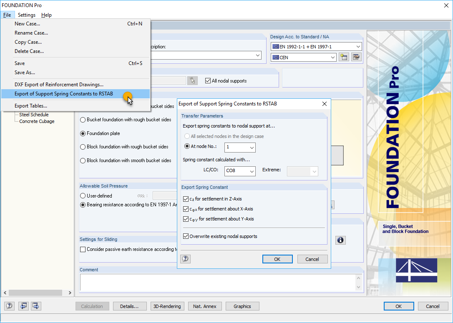Open the Help menu
Image resolution: width=453 pixels, height=323 pixels.
tap(46, 15)
